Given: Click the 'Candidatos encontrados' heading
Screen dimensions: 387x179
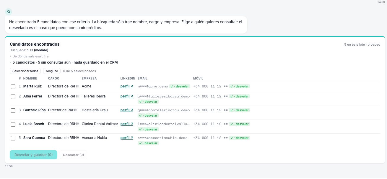Looking at the screenshot, I should pos(35,44).
